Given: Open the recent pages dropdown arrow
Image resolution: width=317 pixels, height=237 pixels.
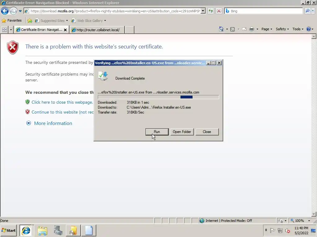Looking at the screenshot, I should point(20,11).
